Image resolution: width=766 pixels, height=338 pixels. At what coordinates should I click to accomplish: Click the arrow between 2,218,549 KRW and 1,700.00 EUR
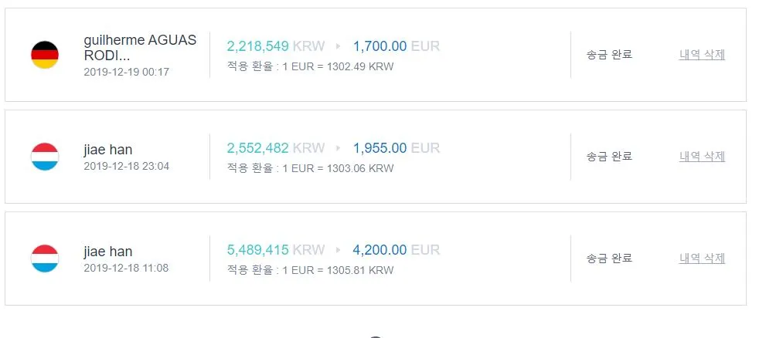coord(339,46)
